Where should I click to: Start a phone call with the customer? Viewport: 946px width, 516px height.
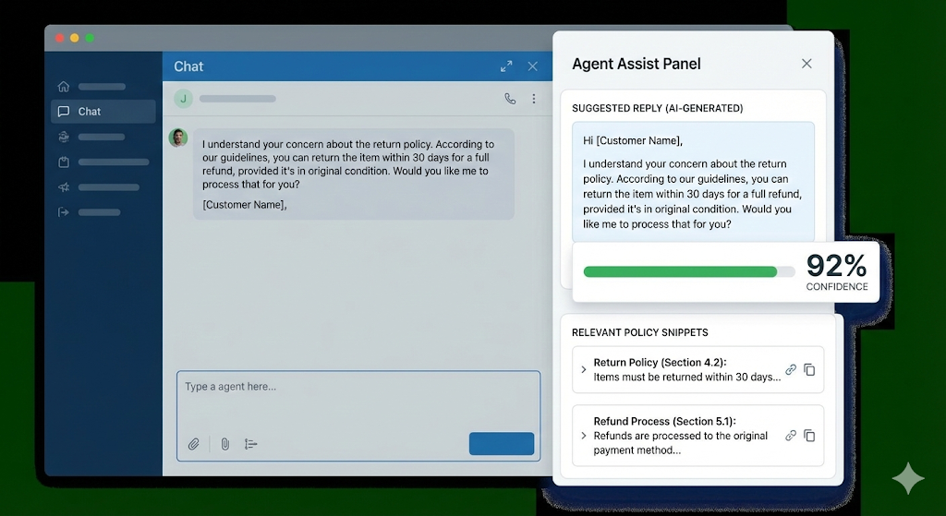510,99
